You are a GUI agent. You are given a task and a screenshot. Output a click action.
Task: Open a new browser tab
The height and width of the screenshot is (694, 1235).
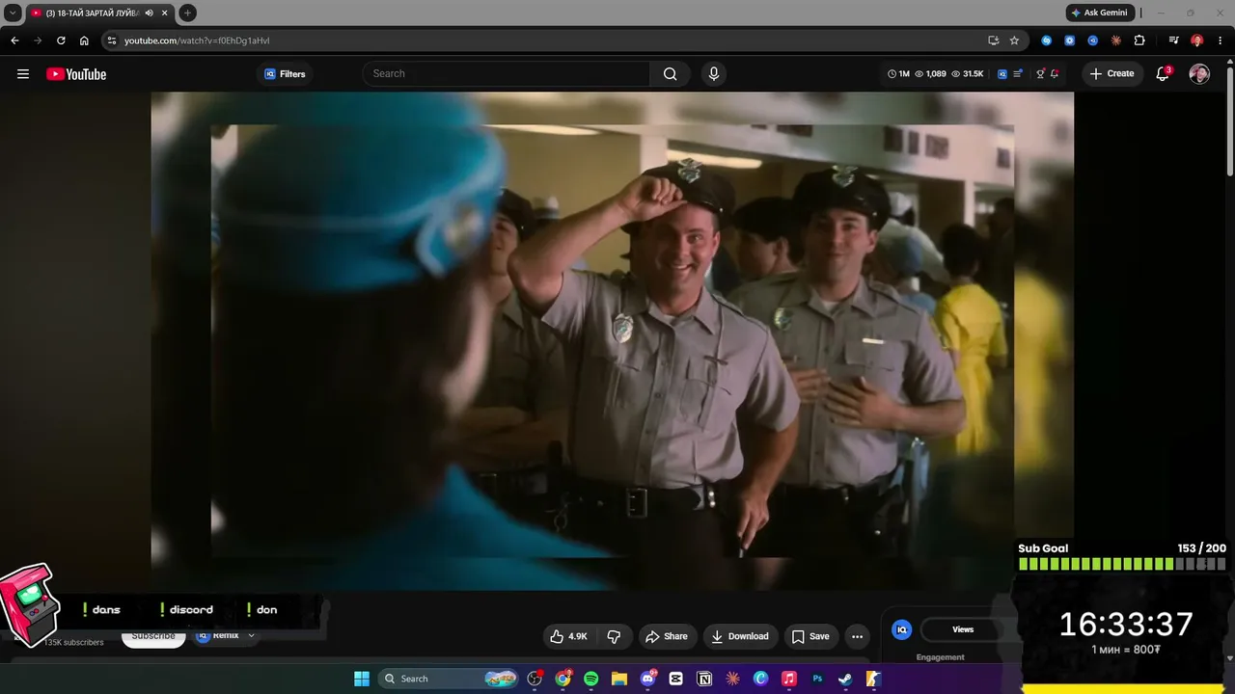(x=187, y=13)
